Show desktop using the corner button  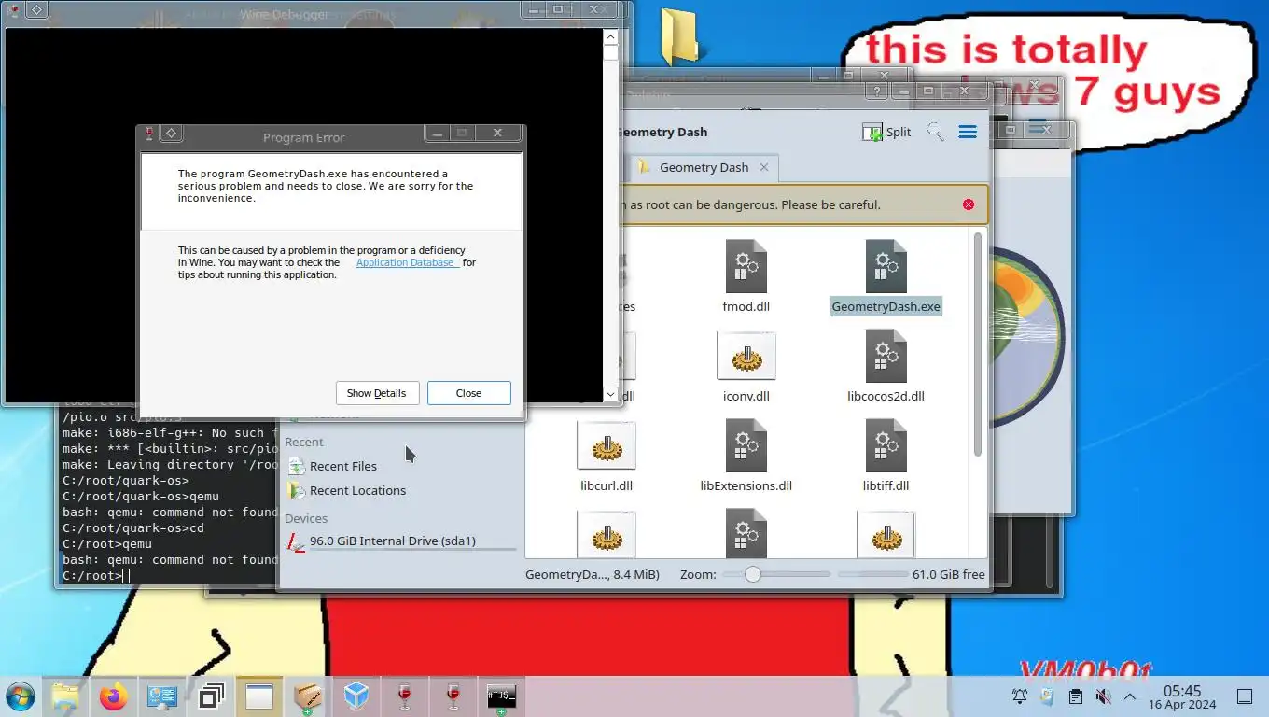(x=1244, y=696)
